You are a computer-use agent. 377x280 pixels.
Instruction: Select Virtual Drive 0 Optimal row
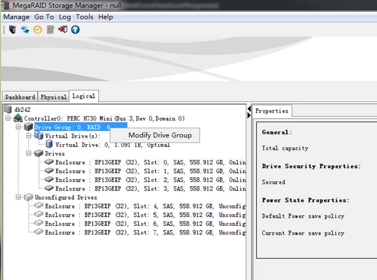tap(113, 145)
